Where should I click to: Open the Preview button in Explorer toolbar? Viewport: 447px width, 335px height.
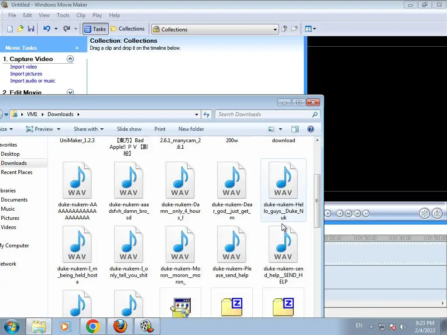[x=40, y=129]
